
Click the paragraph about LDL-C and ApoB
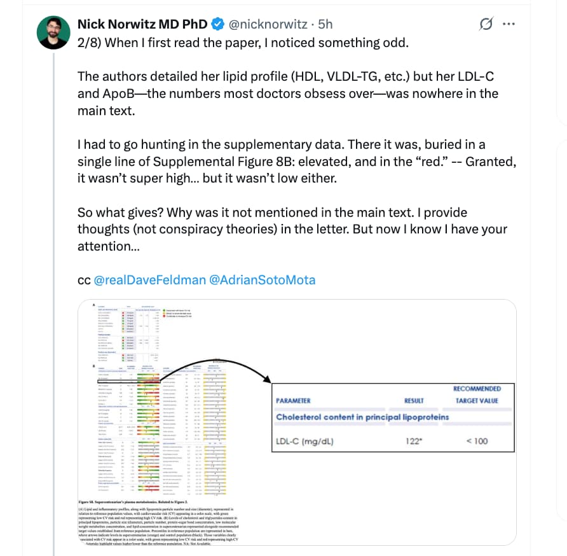click(x=287, y=94)
